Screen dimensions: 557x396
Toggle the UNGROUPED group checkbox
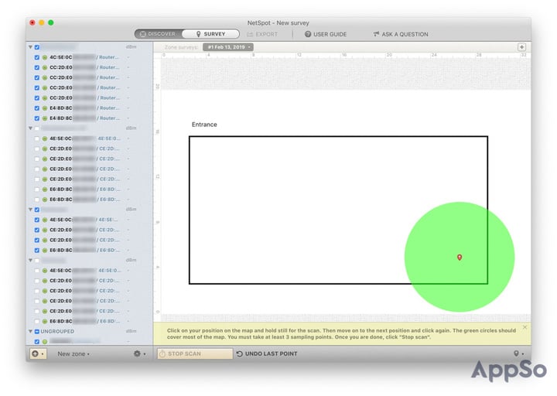click(x=37, y=331)
